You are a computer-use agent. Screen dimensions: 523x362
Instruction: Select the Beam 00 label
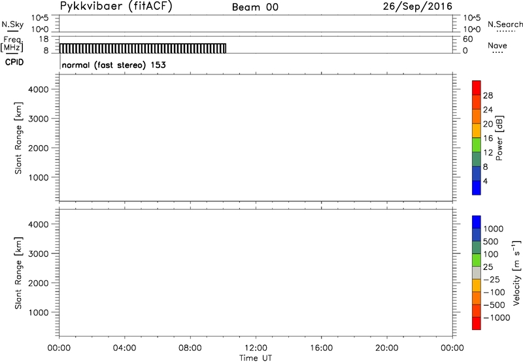[255, 7]
